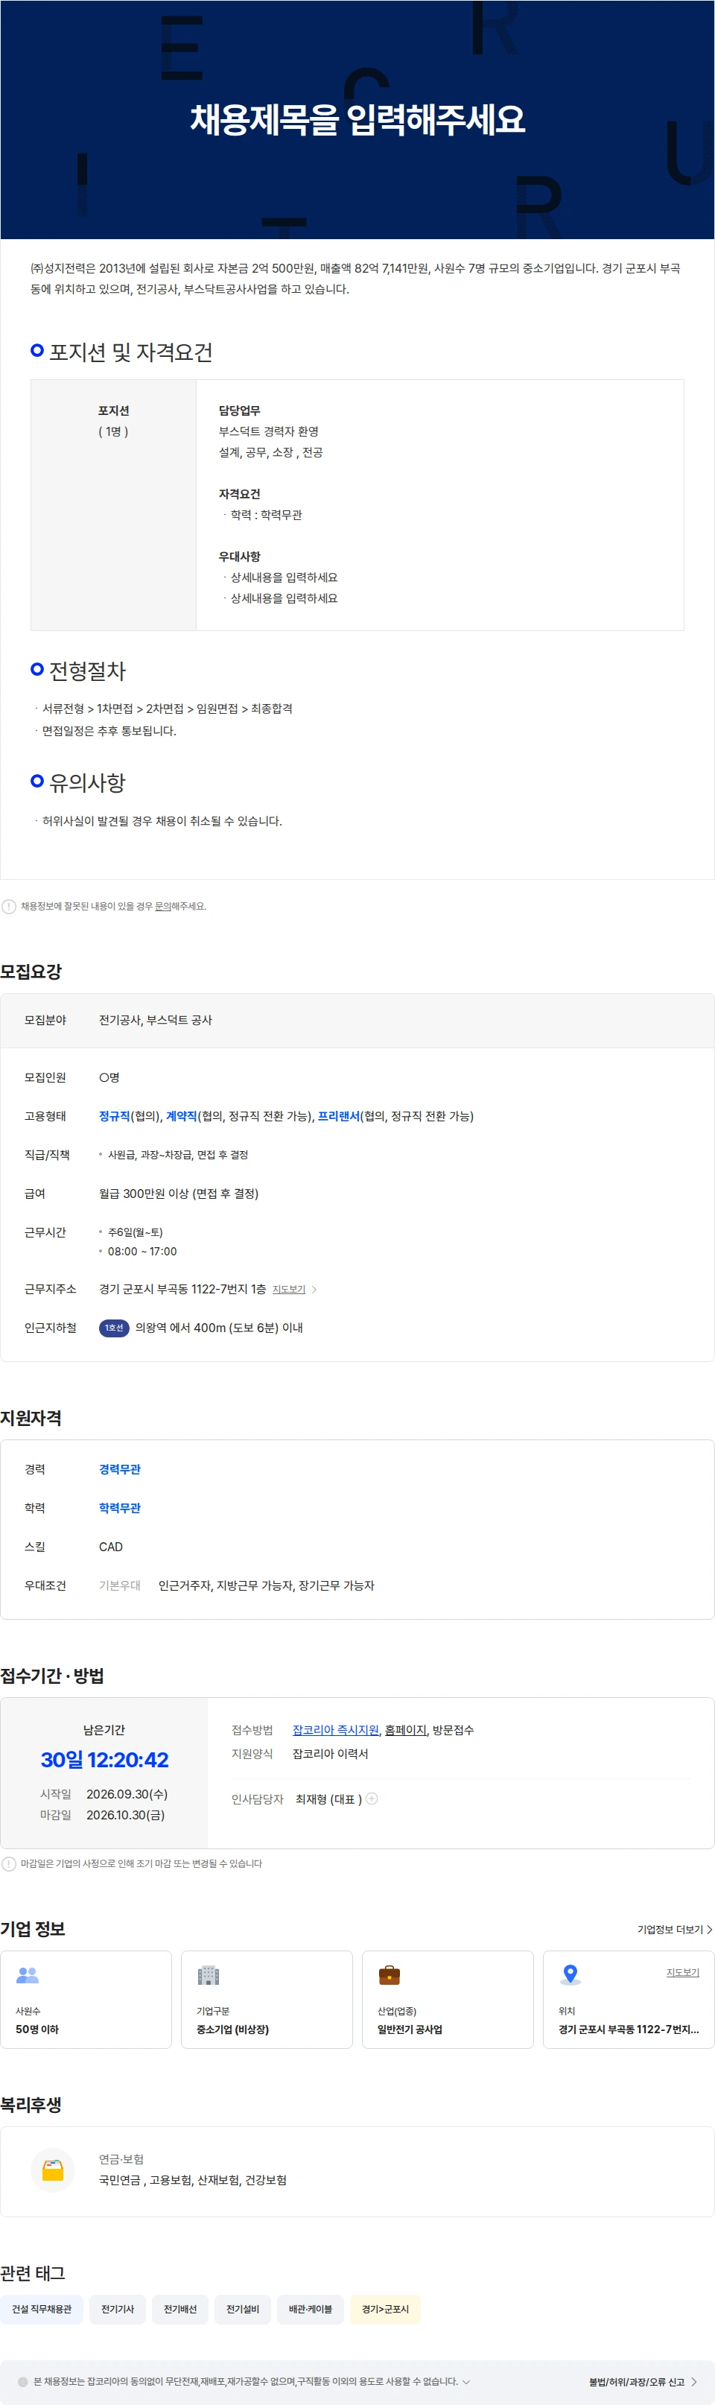
Task: Click the 채용제목을 입력해주세요 banner title
Action: click(357, 119)
